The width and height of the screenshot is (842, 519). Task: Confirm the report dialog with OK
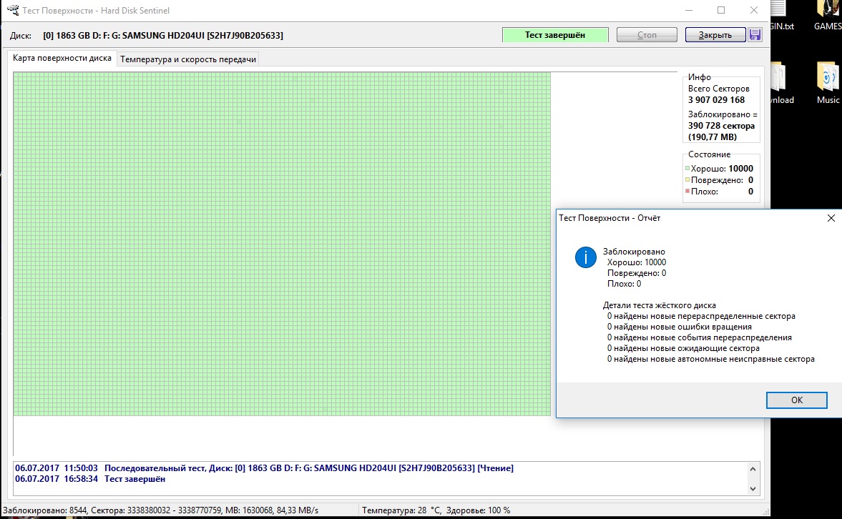tap(796, 400)
